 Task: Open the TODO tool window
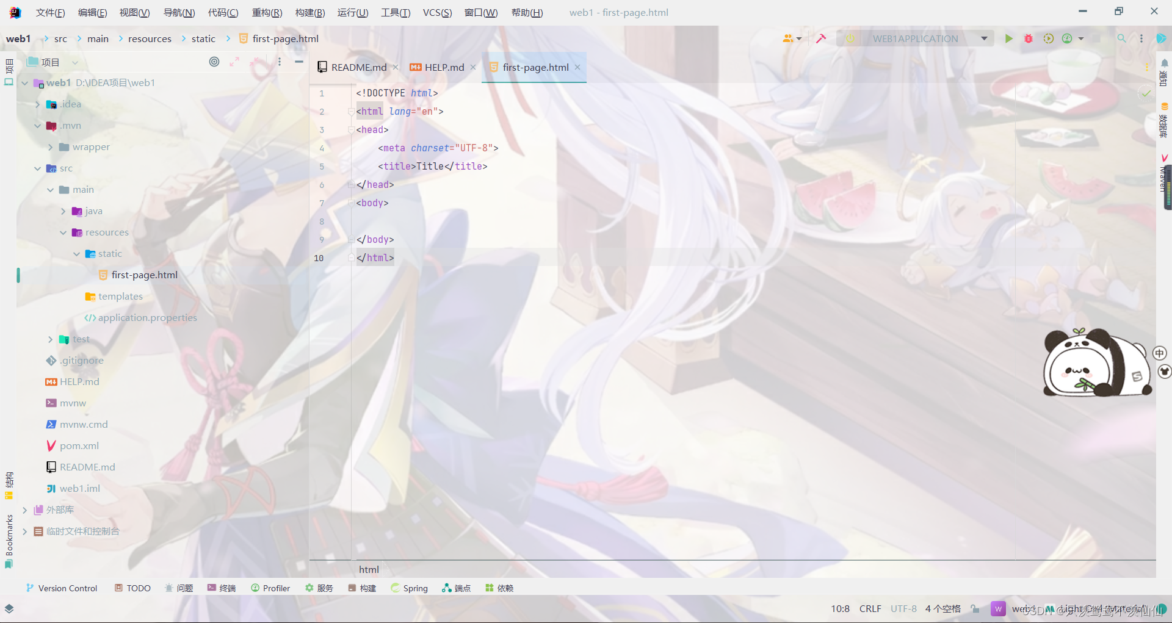(x=132, y=588)
